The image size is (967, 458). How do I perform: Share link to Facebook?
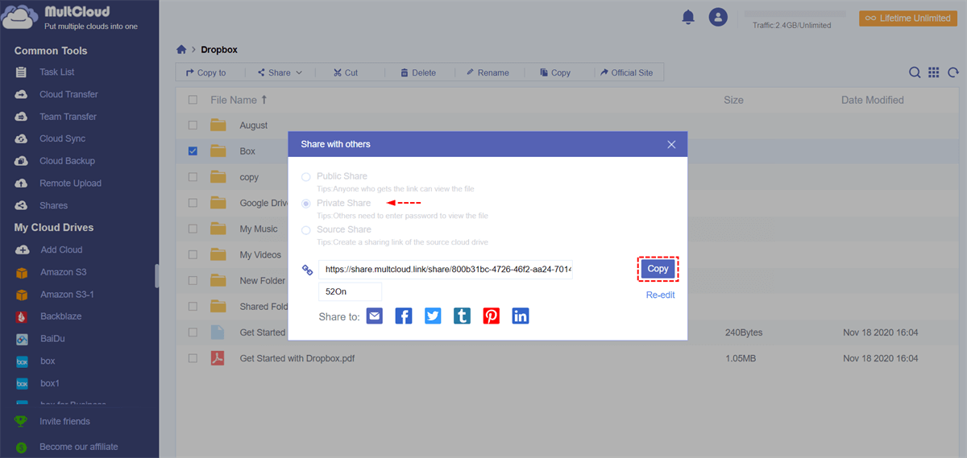404,316
